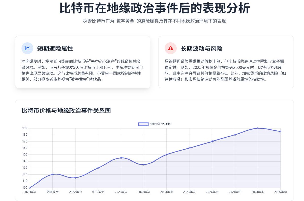
Task: Click the 比特币价格指数 legend label
Action: [x=160, y=124]
